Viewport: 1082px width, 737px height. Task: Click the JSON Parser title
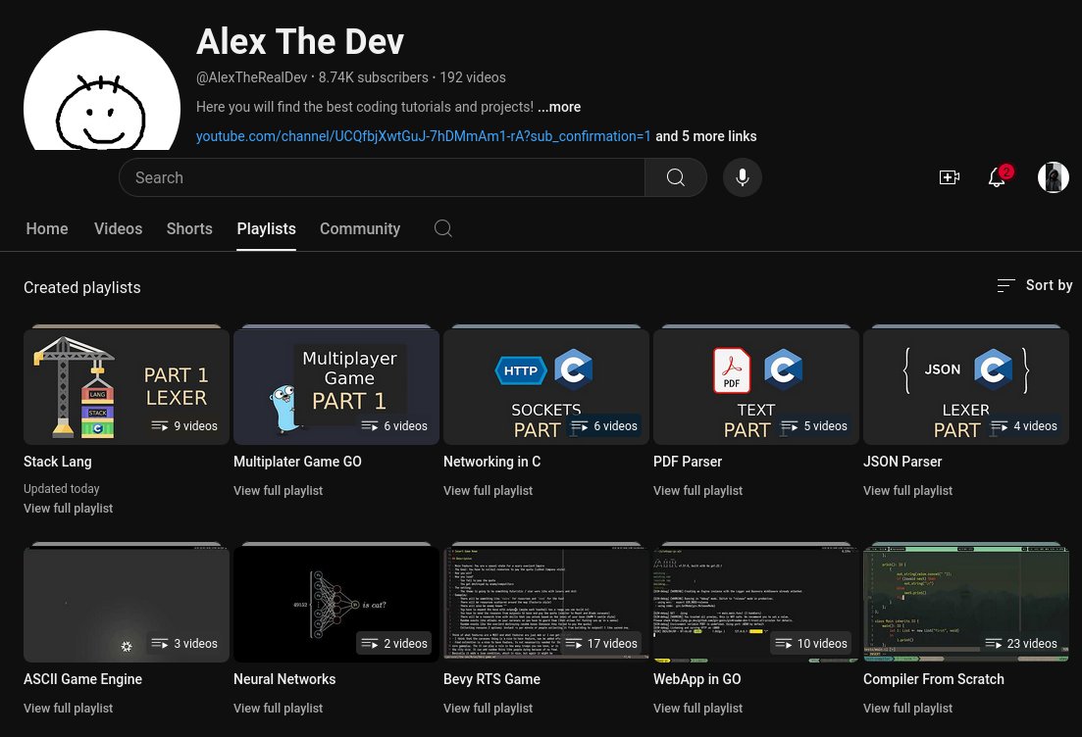[x=902, y=462]
